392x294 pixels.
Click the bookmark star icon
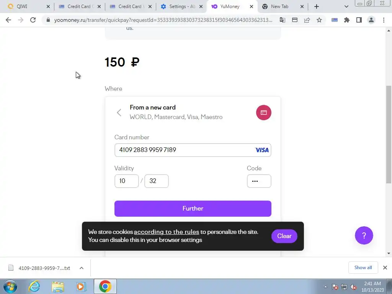coord(319,20)
